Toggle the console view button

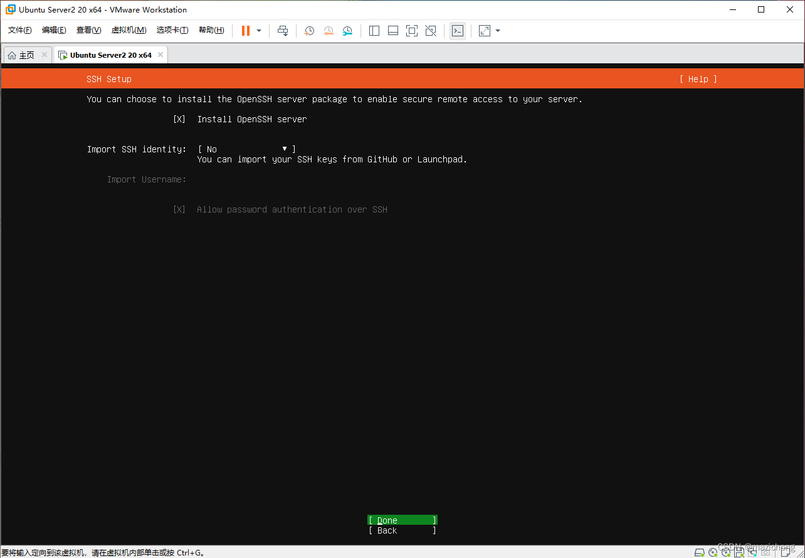[x=458, y=31]
